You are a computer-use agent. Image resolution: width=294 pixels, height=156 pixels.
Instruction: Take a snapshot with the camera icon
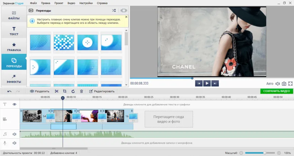pyautogui.click(x=284, y=84)
